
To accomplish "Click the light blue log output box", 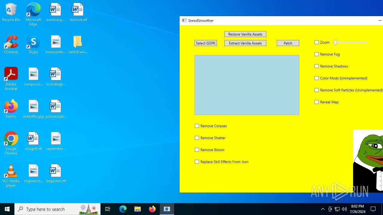I will coord(247,85).
